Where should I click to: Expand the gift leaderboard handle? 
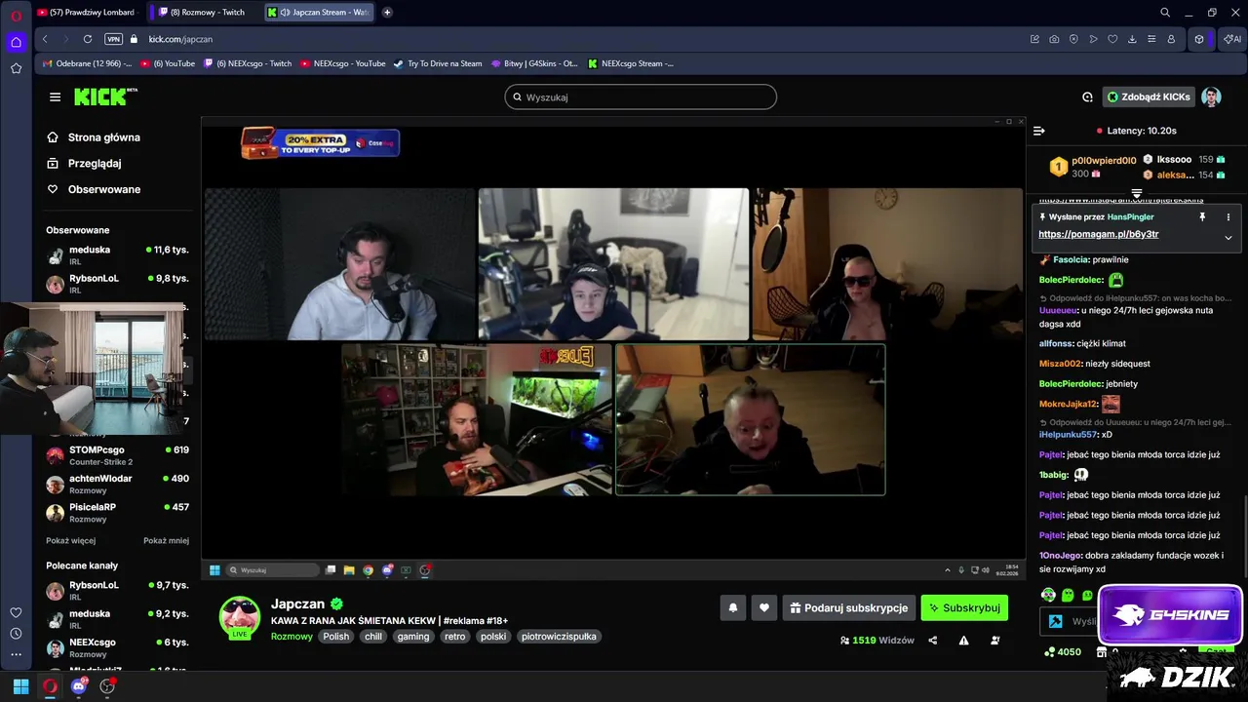[x=1136, y=194]
